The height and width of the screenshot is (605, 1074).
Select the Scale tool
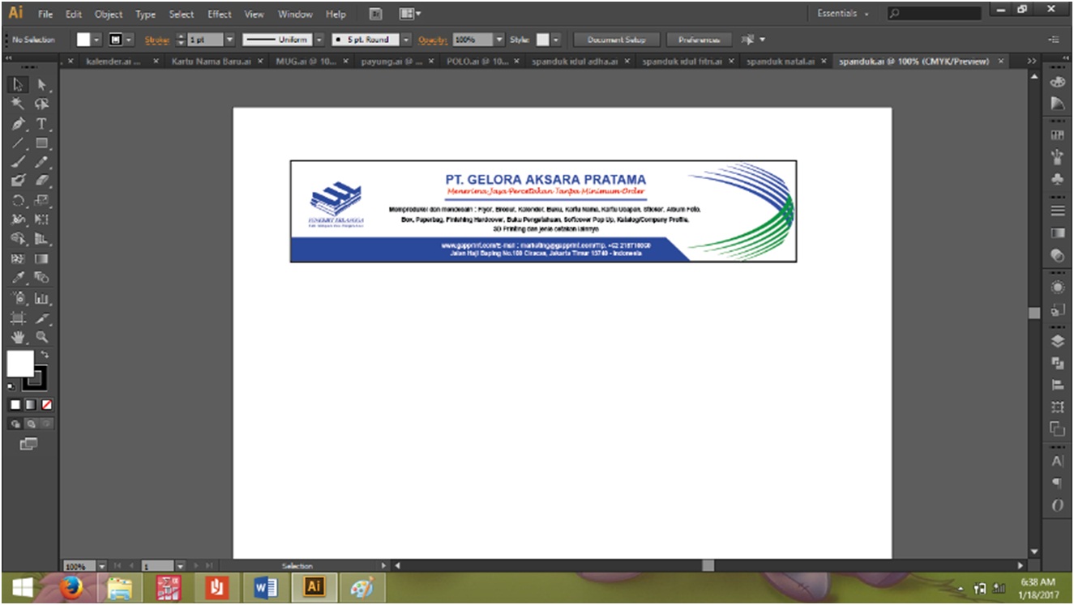(42, 200)
